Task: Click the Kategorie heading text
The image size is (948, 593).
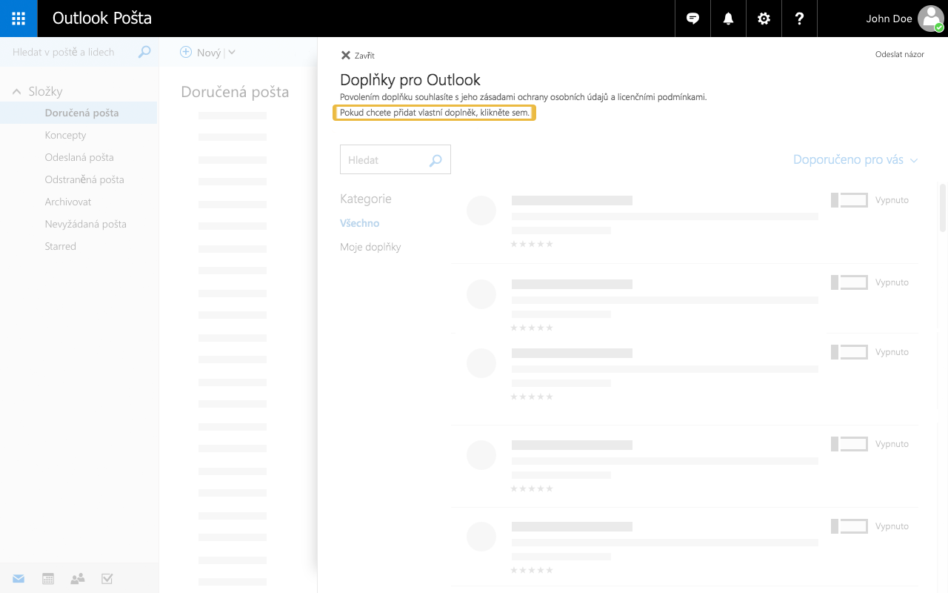Action: 366,199
